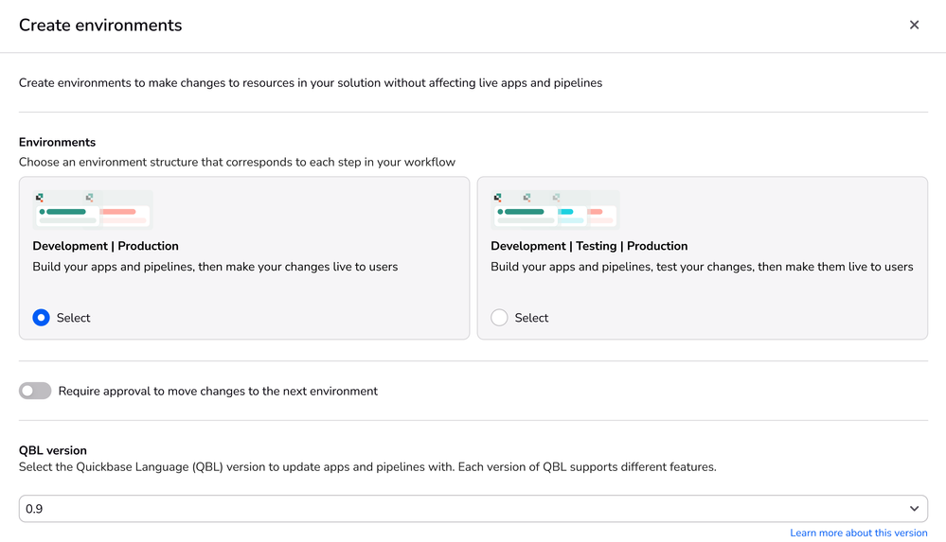
Task: Click the Development | Production diagram thumbnail
Action: tap(92, 209)
